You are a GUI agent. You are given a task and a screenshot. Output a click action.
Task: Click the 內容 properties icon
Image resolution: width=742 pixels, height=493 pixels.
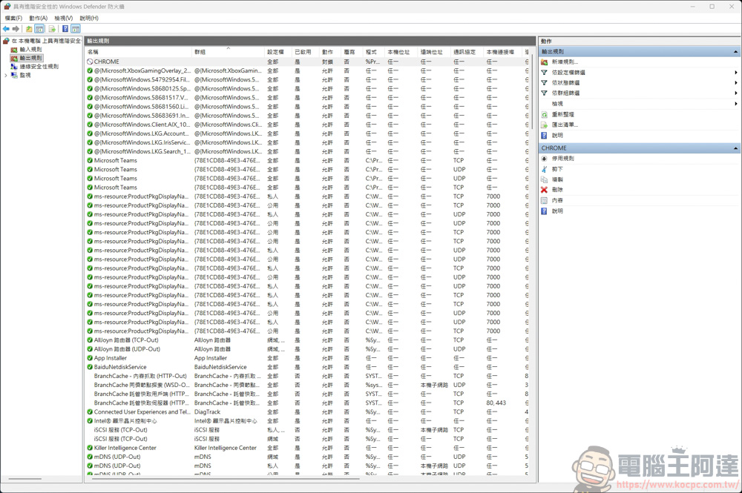point(544,200)
